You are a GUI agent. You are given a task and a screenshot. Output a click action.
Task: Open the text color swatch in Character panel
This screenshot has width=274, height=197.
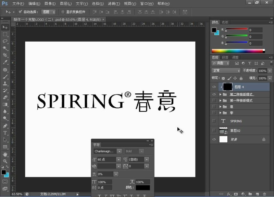142,187
